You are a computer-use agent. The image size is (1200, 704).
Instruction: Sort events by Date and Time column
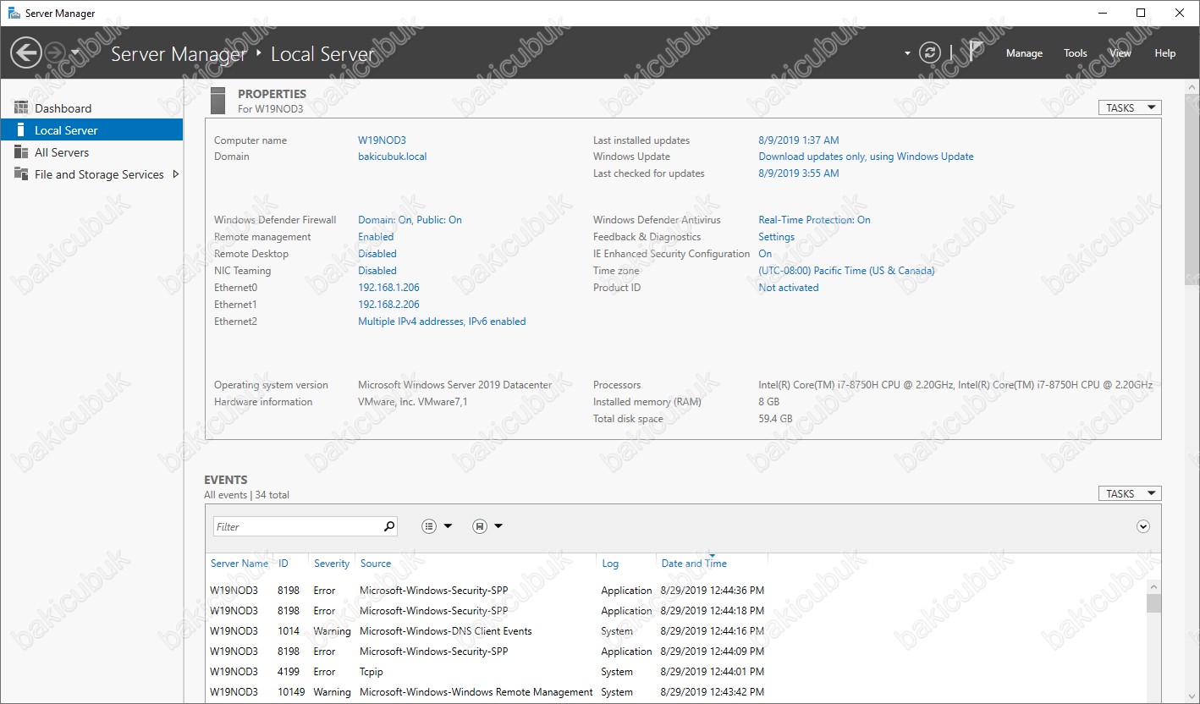point(694,564)
